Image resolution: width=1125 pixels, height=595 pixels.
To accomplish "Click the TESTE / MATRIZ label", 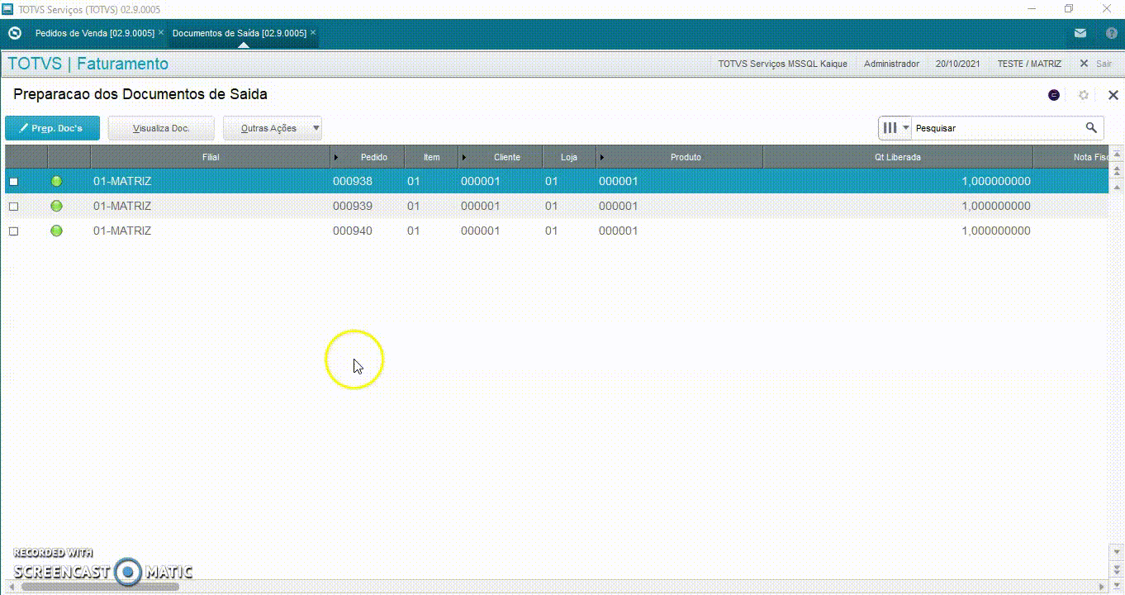I will 1029,64.
